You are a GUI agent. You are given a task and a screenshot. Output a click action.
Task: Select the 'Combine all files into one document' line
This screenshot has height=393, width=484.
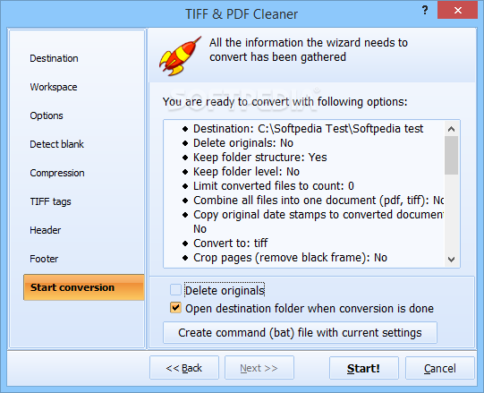pos(318,201)
